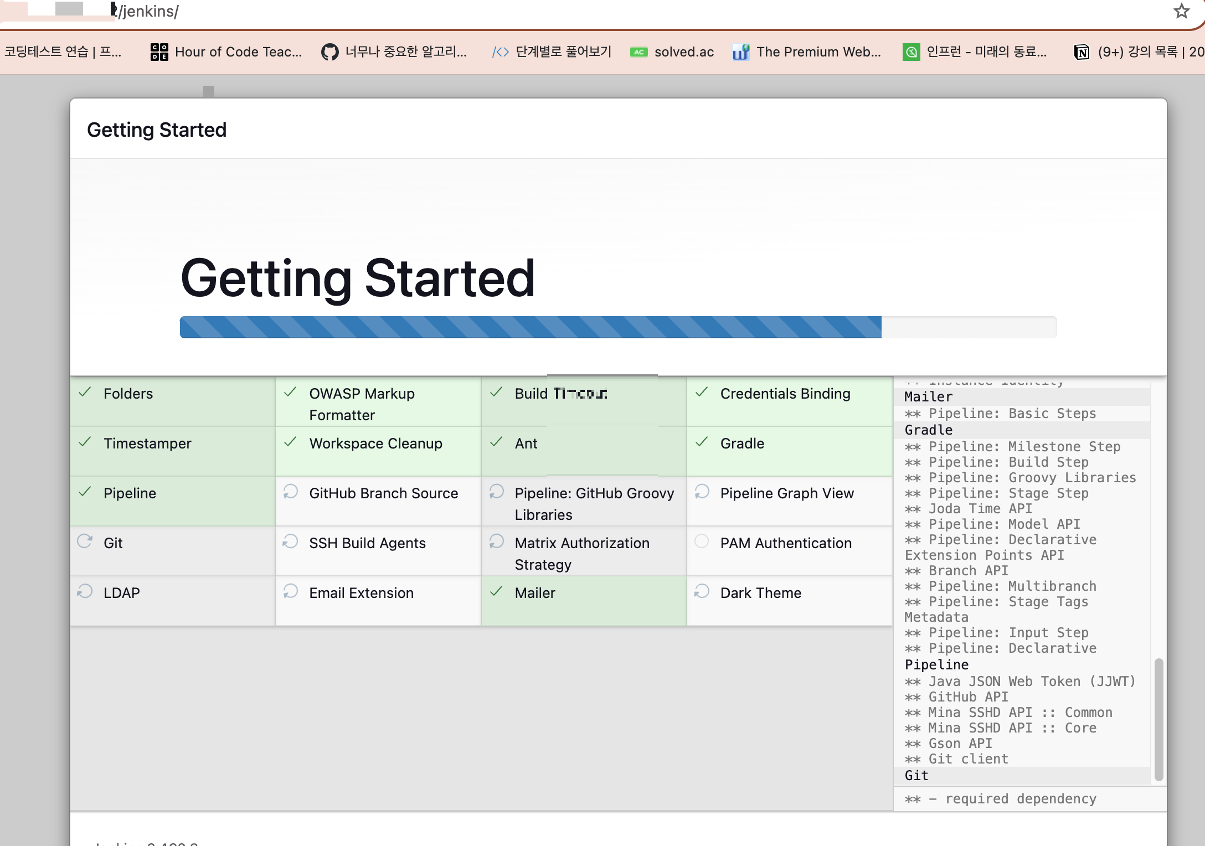Screen dimensions: 1205x846
Task: Select the GitHub Branch Source label
Action: click(383, 493)
